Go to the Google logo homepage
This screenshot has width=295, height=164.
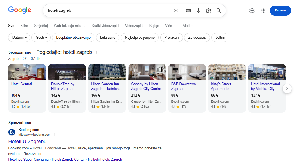coord(19,10)
